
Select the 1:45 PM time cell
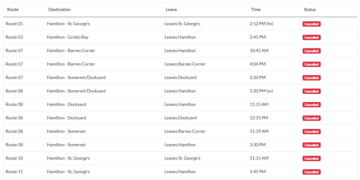pyautogui.click(x=257, y=172)
